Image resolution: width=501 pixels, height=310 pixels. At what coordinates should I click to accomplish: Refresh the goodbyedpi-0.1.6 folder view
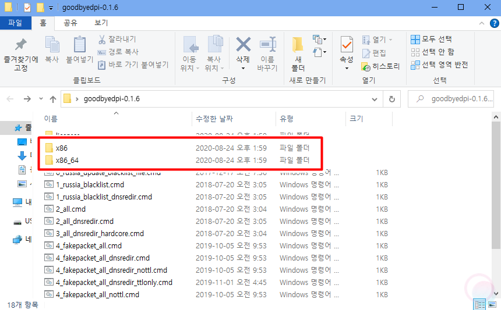point(391,99)
